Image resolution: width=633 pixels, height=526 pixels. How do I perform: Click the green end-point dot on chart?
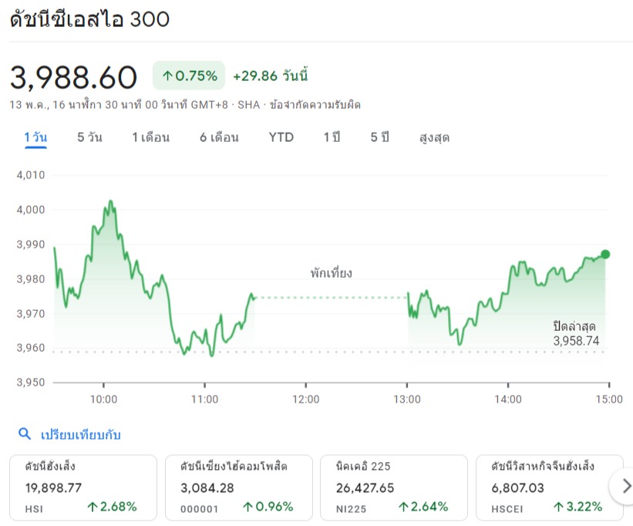(x=605, y=255)
